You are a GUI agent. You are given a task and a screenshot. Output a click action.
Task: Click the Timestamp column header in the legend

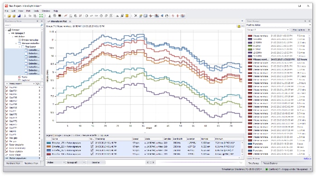[113, 139]
